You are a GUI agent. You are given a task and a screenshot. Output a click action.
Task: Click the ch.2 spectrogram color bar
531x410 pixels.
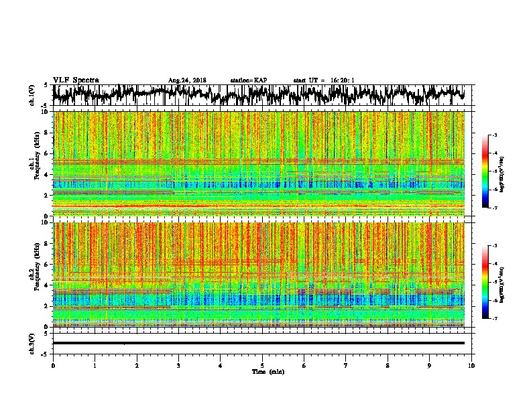coord(485,282)
